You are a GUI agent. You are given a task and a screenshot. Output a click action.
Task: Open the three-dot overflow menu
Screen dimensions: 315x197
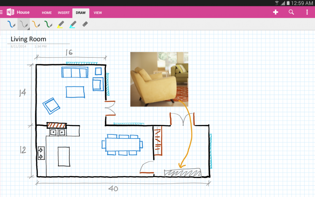[307, 12]
